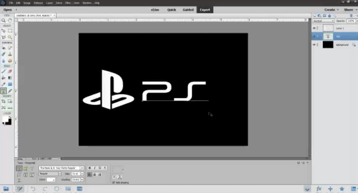Right-align the text
The height and width of the screenshot is (193, 358).
[x=99, y=174]
